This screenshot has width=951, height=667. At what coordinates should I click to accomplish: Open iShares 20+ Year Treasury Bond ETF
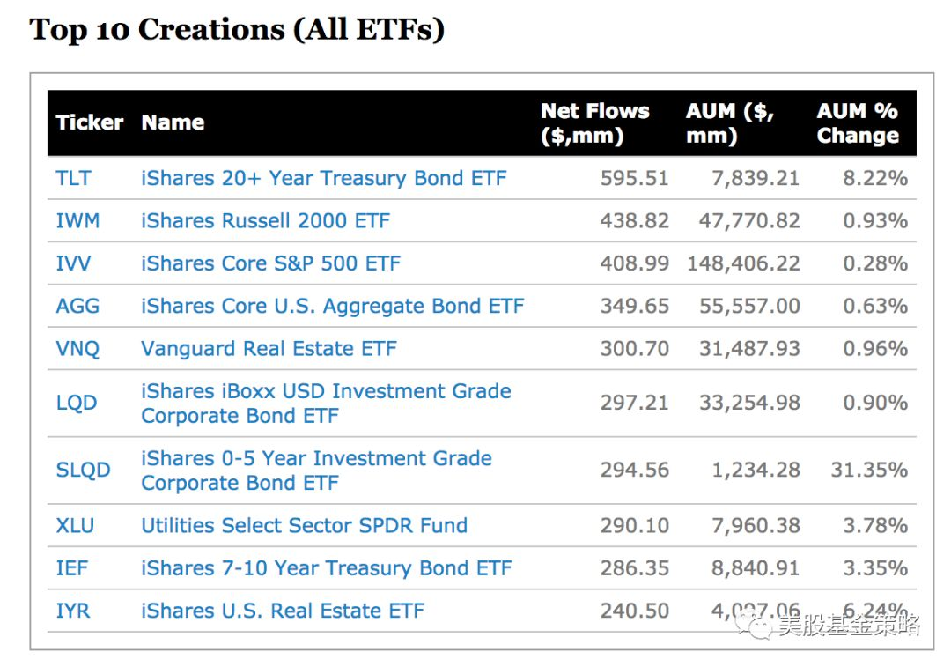coord(323,178)
